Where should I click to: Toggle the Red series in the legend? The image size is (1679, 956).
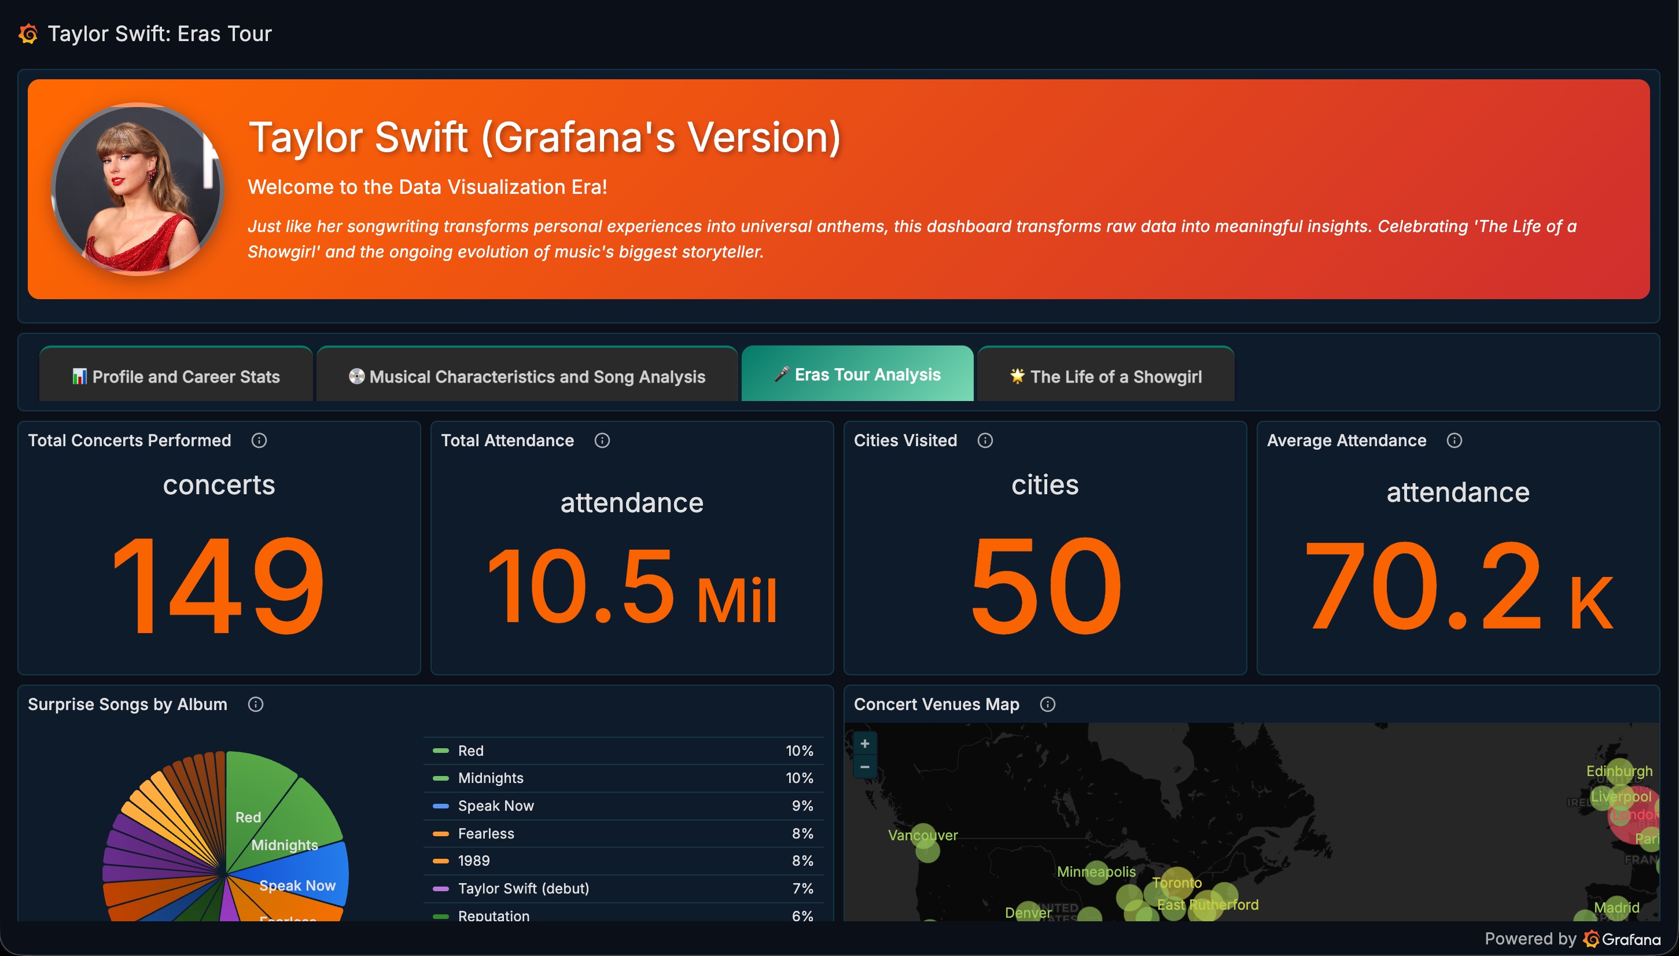click(470, 751)
